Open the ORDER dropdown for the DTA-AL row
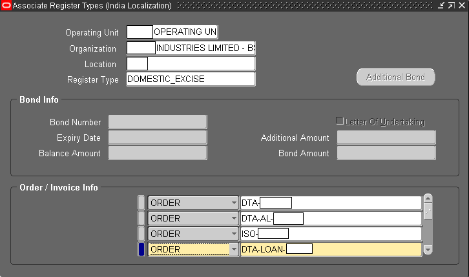The image size is (469, 277). coord(234,218)
